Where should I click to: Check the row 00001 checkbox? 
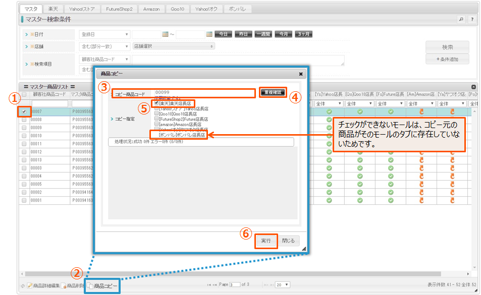(24, 200)
